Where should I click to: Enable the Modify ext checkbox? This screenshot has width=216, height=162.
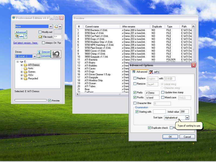coord(40,32)
